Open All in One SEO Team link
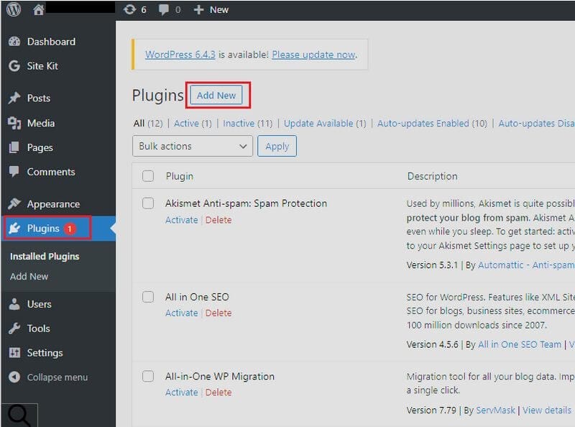This screenshot has height=427, width=575. (x=520, y=344)
